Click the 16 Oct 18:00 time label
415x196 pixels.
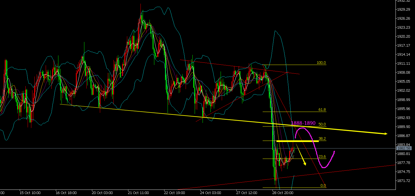tap(66, 193)
